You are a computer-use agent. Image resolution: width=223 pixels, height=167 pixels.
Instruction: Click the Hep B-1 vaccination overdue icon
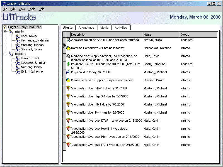click(x=68, y=129)
